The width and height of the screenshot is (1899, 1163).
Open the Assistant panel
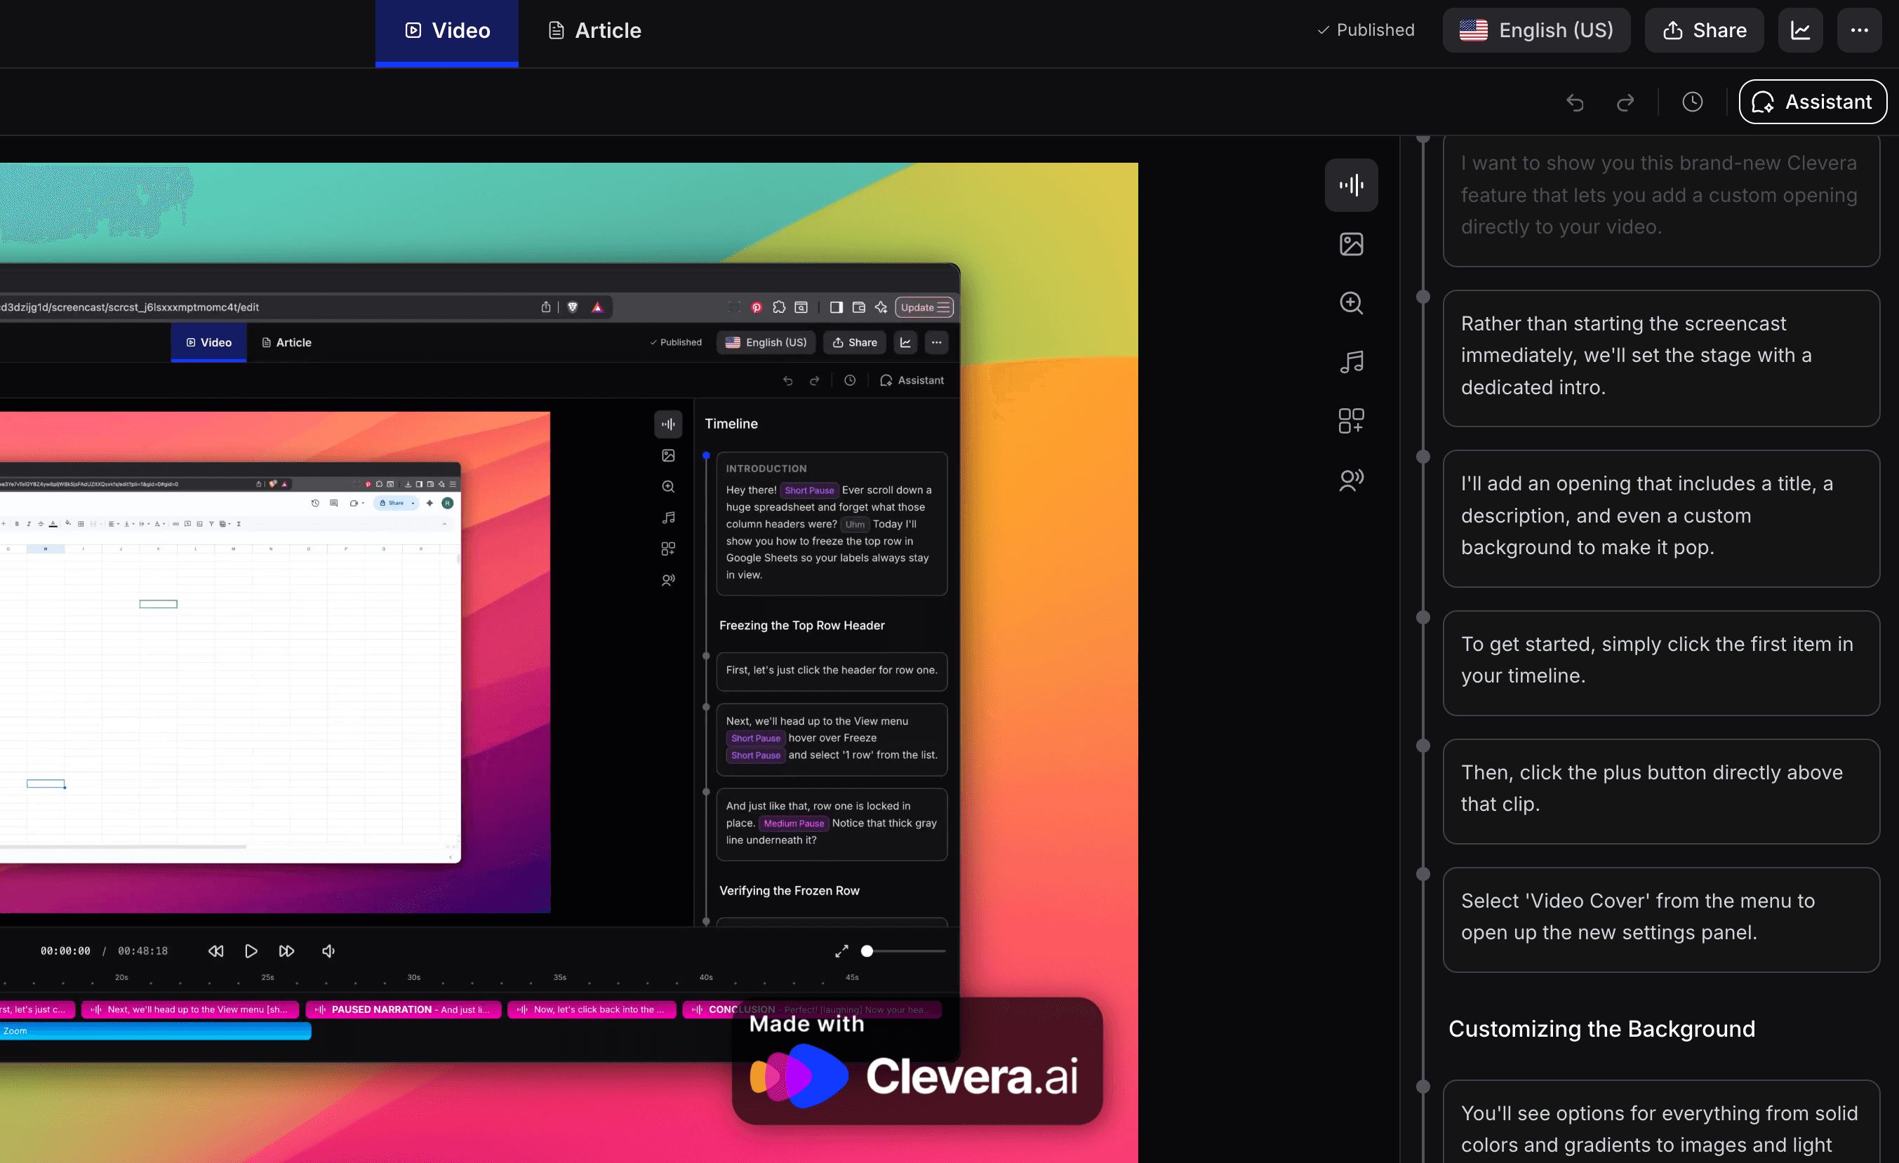pyautogui.click(x=1813, y=102)
